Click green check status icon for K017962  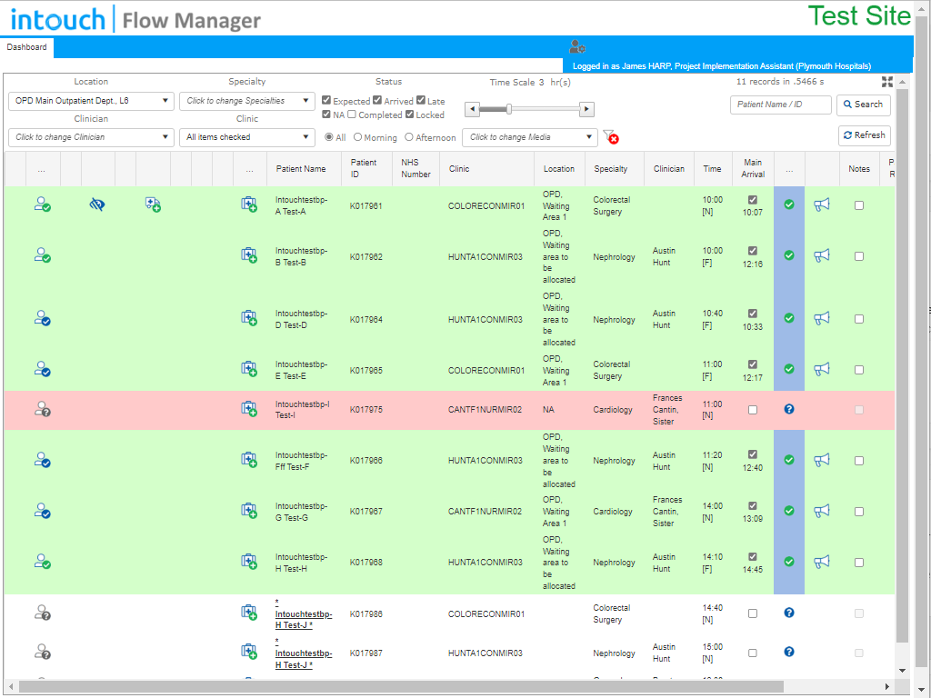point(789,255)
